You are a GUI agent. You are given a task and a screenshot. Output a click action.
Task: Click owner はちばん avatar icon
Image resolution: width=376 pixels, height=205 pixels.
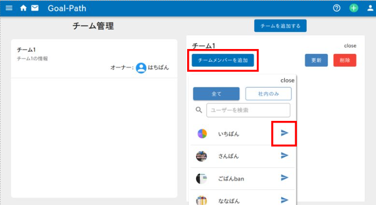click(141, 68)
